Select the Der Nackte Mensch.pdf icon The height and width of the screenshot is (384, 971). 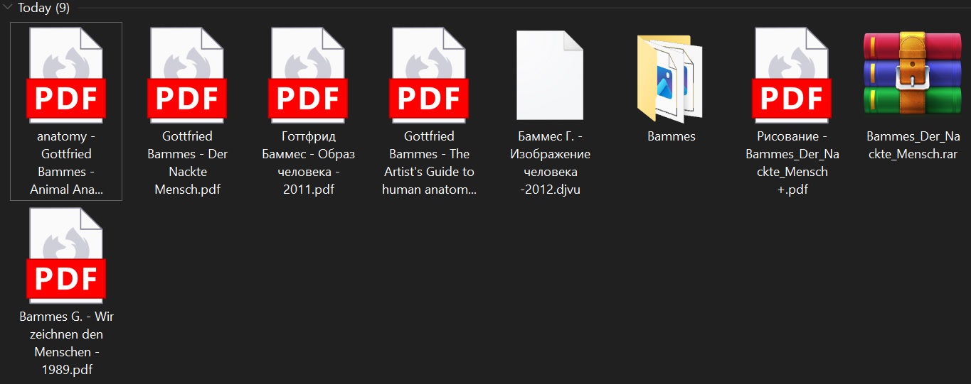(x=187, y=75)
